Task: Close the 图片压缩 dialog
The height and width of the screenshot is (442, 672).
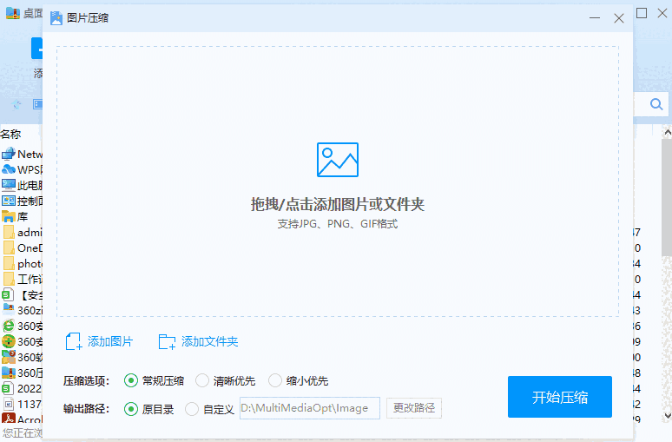Action: (x=618, y=18)
